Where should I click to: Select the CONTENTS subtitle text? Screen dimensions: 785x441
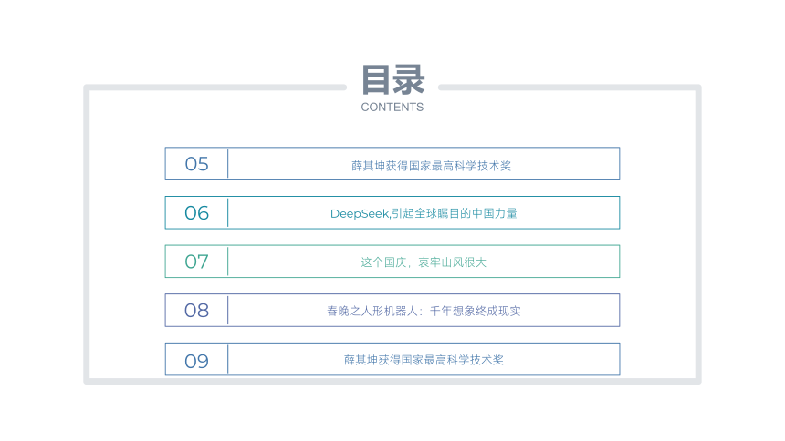click(x=392, y=107)
